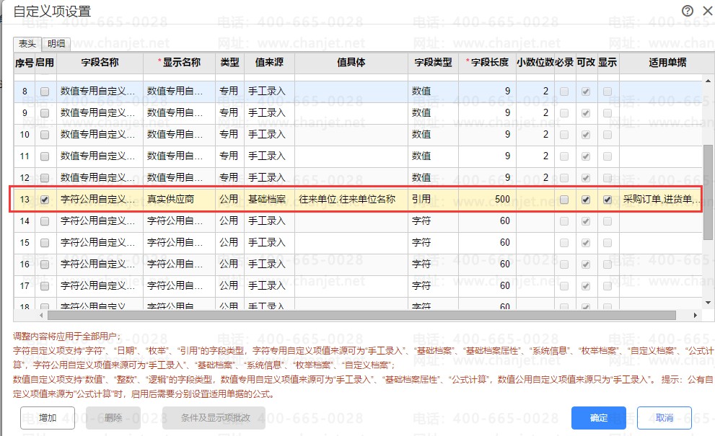Click the 取消 button

coord(664,418)
